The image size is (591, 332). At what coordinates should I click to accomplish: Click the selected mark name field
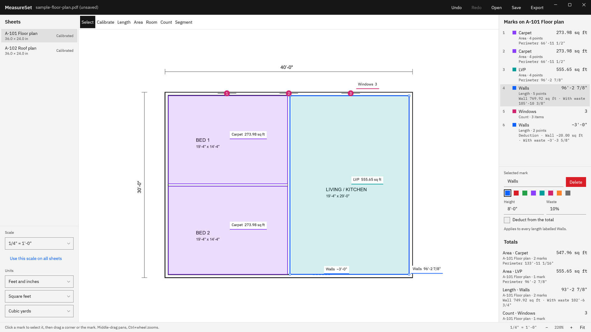pos(533,181)
